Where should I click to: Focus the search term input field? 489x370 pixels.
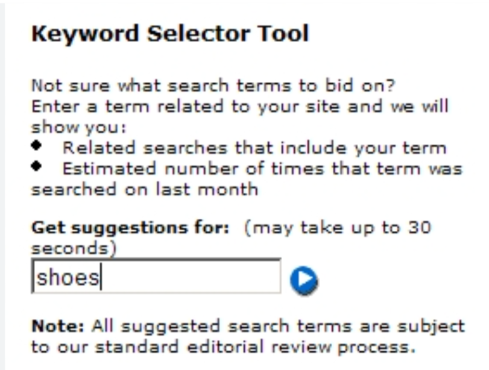pyautogui.click(x=156, y=277)
